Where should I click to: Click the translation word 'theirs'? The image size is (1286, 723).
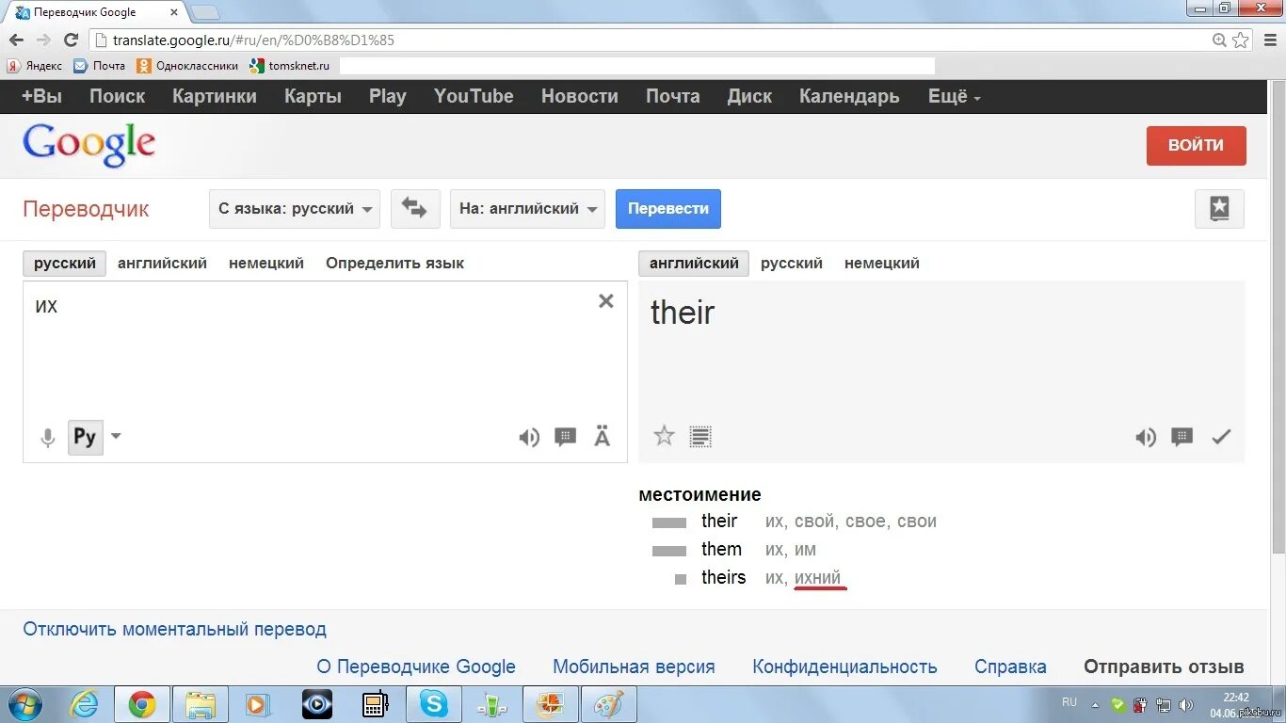723,578
